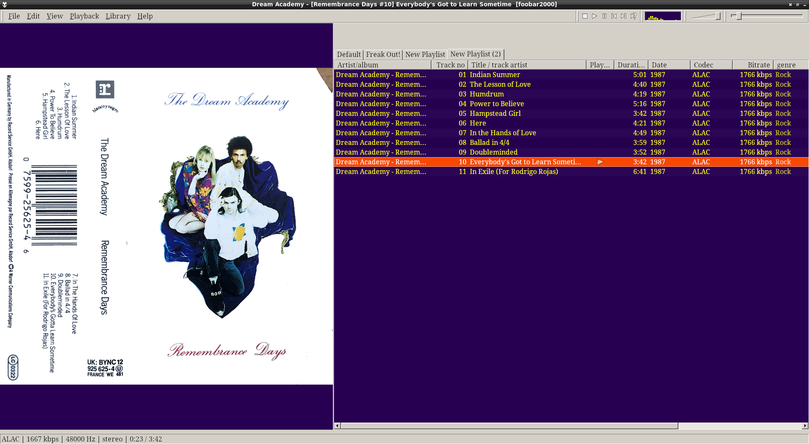Select track 06 Here
Image resolution: width=809 pixels, height=444 pixels.
tap(571, 123)
